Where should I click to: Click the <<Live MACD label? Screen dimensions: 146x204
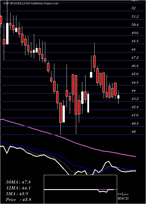pyautogui.click(x=123, y=196)
